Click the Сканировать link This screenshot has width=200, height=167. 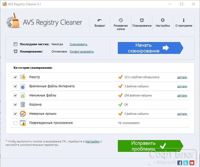pyautogui.click(x=78, y=44)
